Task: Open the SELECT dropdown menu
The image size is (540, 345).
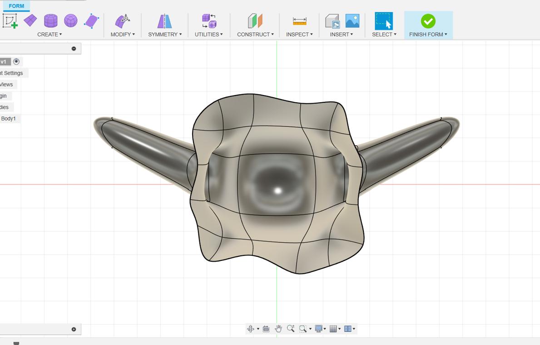Action: click(384, 35)
